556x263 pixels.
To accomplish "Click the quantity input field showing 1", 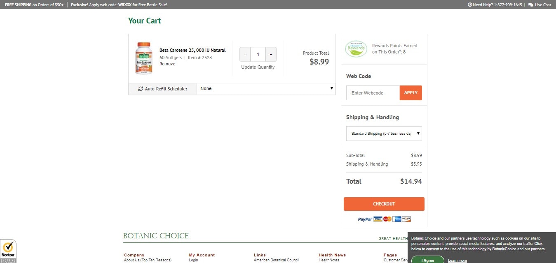I will 258,54.
